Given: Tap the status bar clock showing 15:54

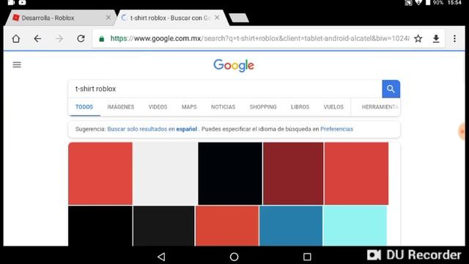Looking at the screenshot, I should (454, 3).
